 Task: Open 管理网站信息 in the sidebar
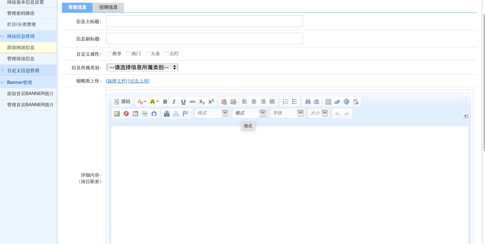click(x=21, y=59)
